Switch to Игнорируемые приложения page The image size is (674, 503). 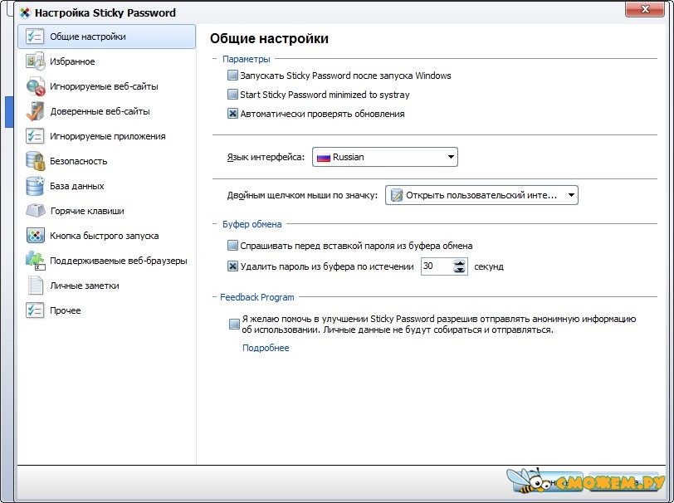tap(106, 136)
